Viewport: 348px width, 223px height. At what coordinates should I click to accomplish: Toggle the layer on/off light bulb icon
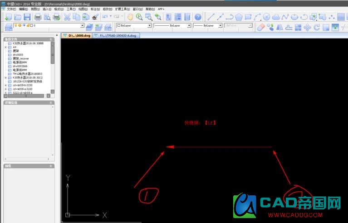16,25
